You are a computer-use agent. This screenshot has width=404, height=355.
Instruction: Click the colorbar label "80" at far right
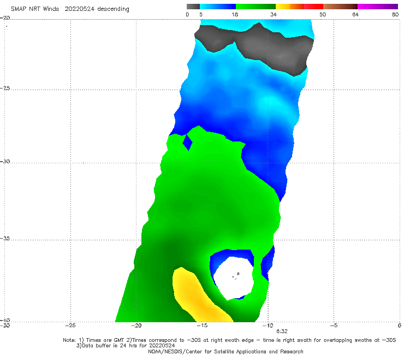395,15
